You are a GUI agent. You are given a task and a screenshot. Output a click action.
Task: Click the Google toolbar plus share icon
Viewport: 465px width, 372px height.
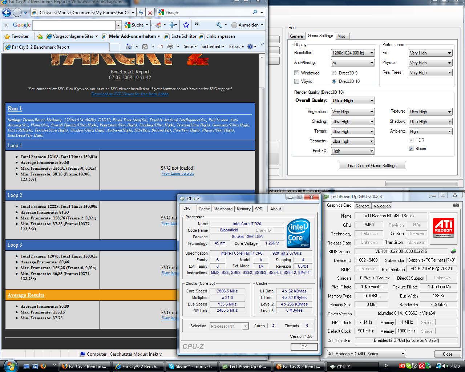(172, 25)
